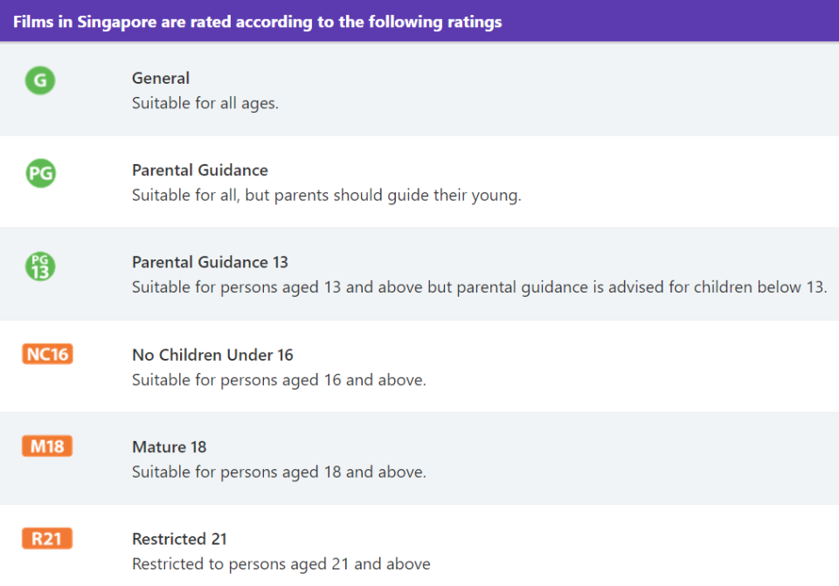Image resolution: width=839 pixels, height=586 pixels.
Task: Click the green G rating icon
Action: pos(40,80)
